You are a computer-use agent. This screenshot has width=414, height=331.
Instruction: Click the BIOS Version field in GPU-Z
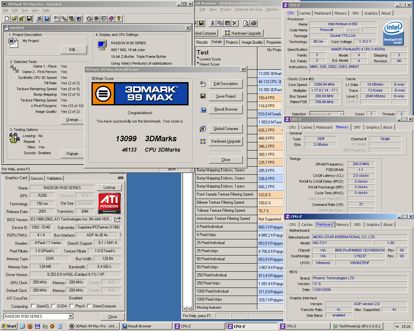[x=71, y=219]
